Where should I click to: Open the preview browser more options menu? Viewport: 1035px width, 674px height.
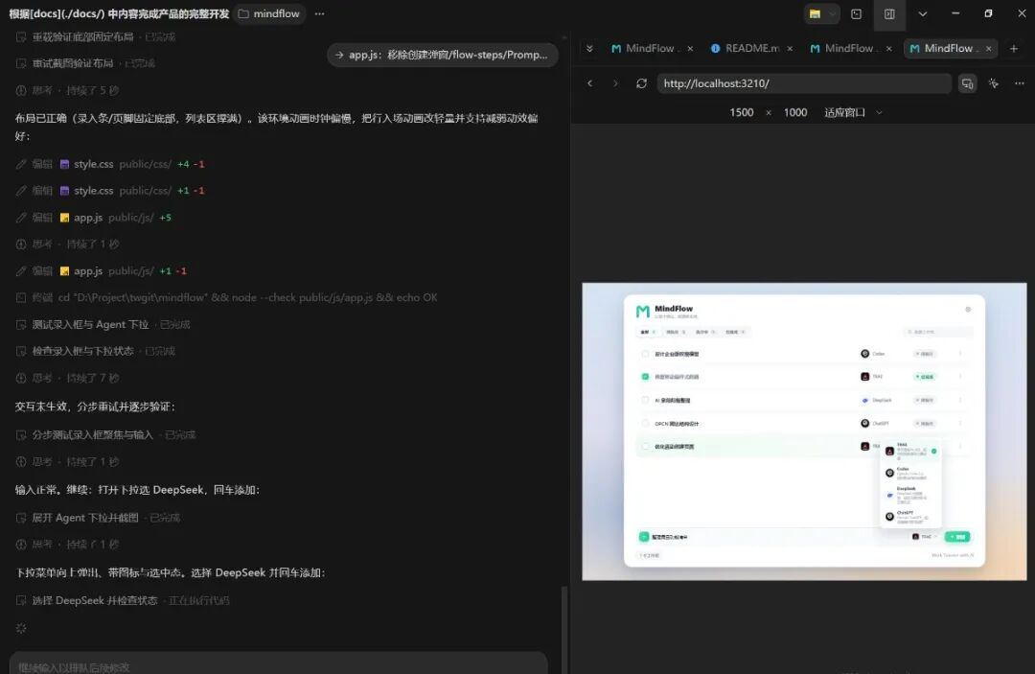click(1019, 83)
